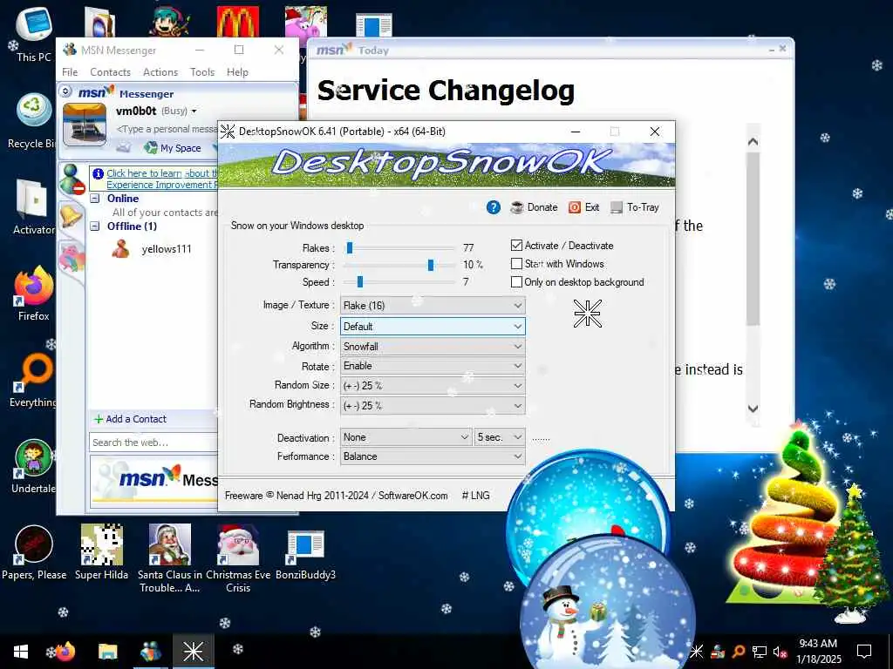The width and height of the screenshot is (893, 669).
Task: Open the vm0b0t Busy status dropdown
Action: (x=194, y=111)
